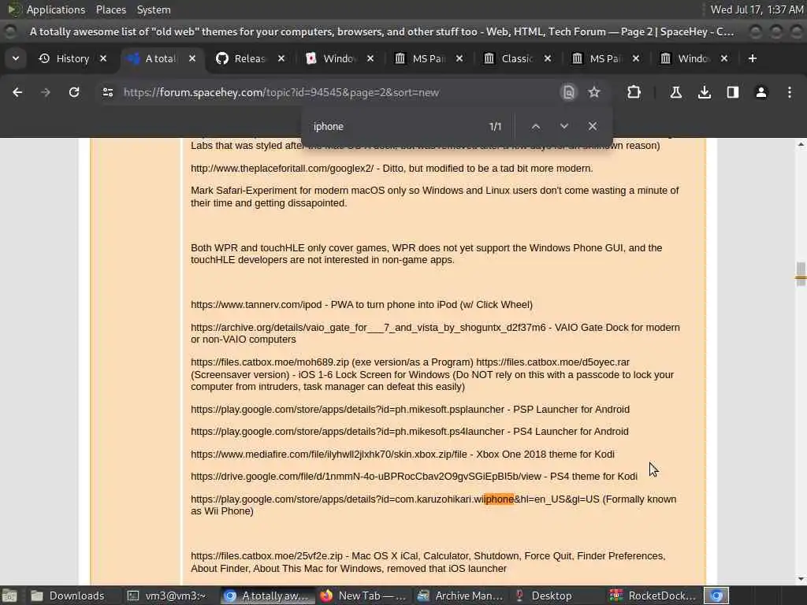Open the PSP Launcher Play Store link

pyautogui.click(x=348, y=410)
